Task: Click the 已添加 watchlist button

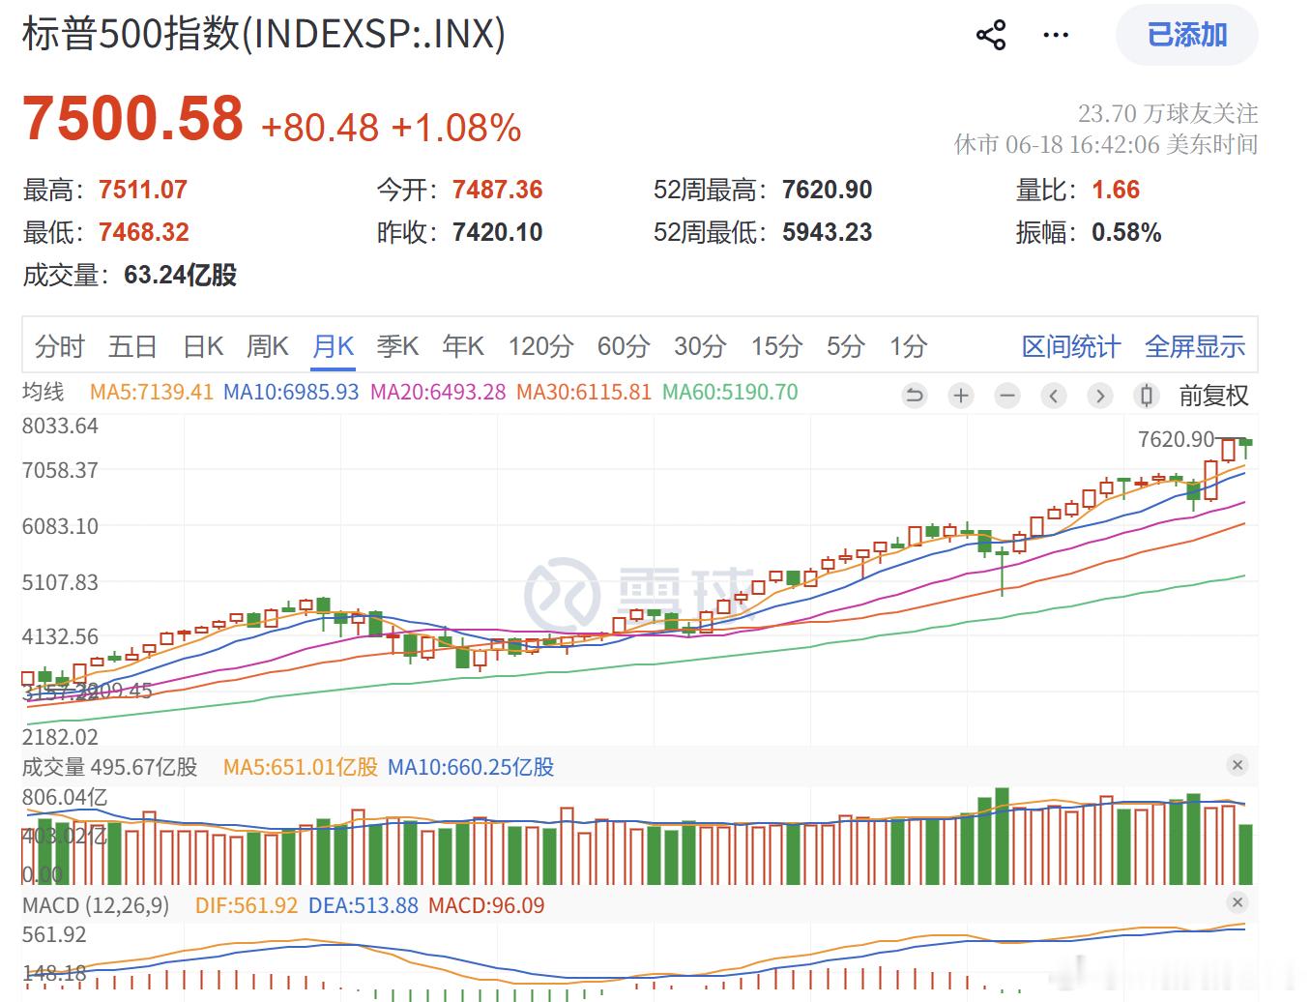Action: (x=1187, y=36)
